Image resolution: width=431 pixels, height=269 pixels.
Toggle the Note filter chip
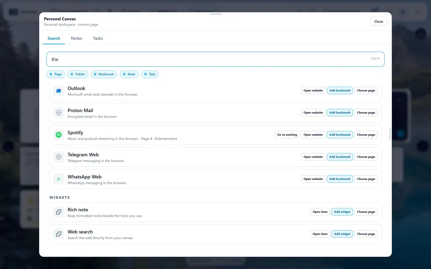(129, 74)
